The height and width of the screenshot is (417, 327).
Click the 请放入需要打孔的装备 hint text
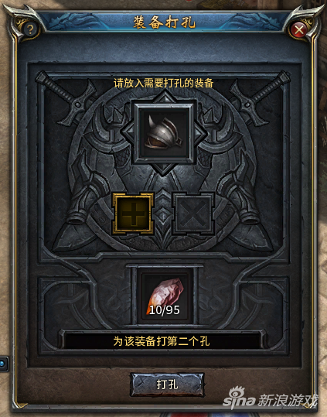[x=163, y=84]
